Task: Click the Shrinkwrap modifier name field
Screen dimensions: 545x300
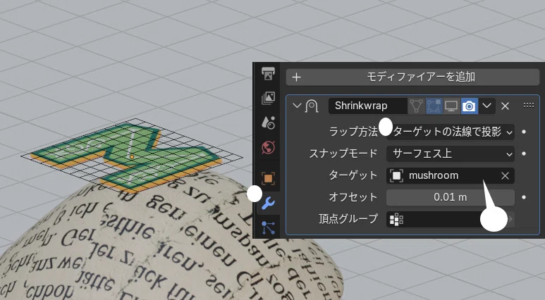Action: pyautogui.click(x=368, y=106)
